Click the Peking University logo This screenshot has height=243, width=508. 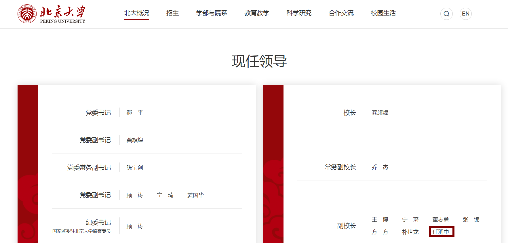(x=52, y=14)
